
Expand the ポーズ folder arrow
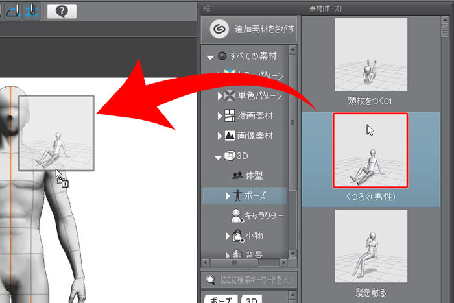pyautogui.click(x=228, y=196)
